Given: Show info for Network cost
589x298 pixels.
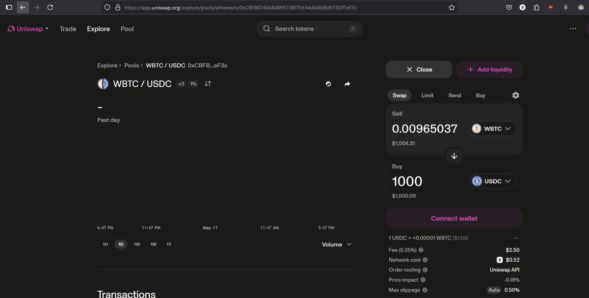Looking at the screenshot, I should pos(425,260).
